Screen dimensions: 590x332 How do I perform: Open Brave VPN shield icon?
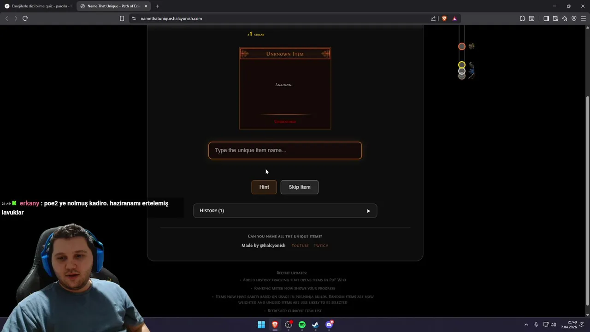tap(574, 18)
